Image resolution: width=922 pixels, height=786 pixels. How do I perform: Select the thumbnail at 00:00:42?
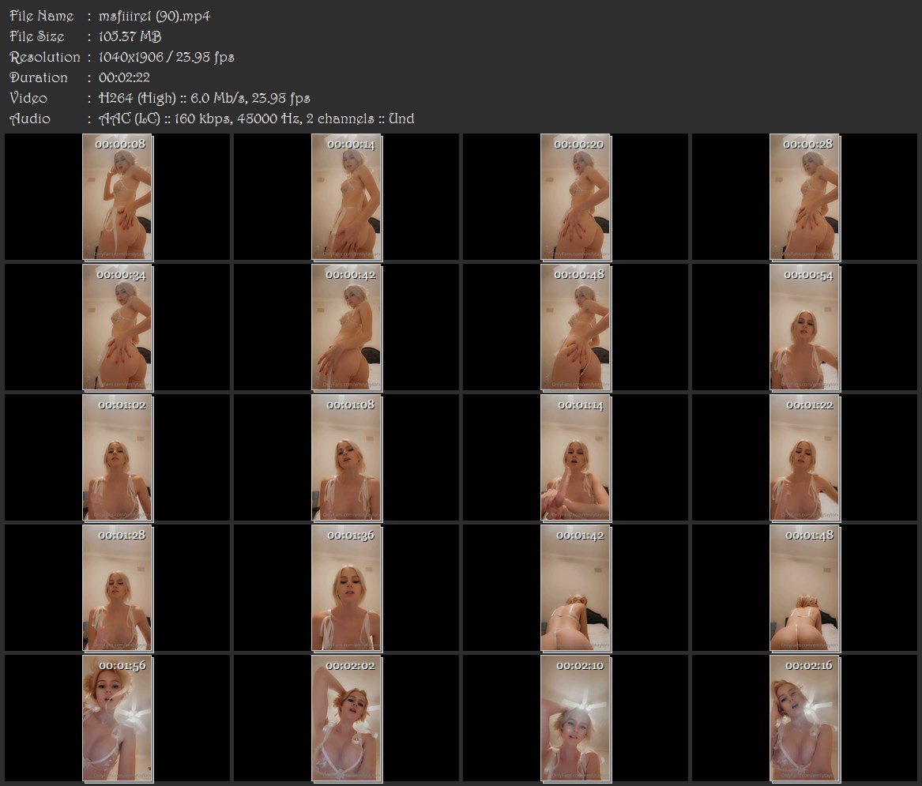click(x=347, y=328)
